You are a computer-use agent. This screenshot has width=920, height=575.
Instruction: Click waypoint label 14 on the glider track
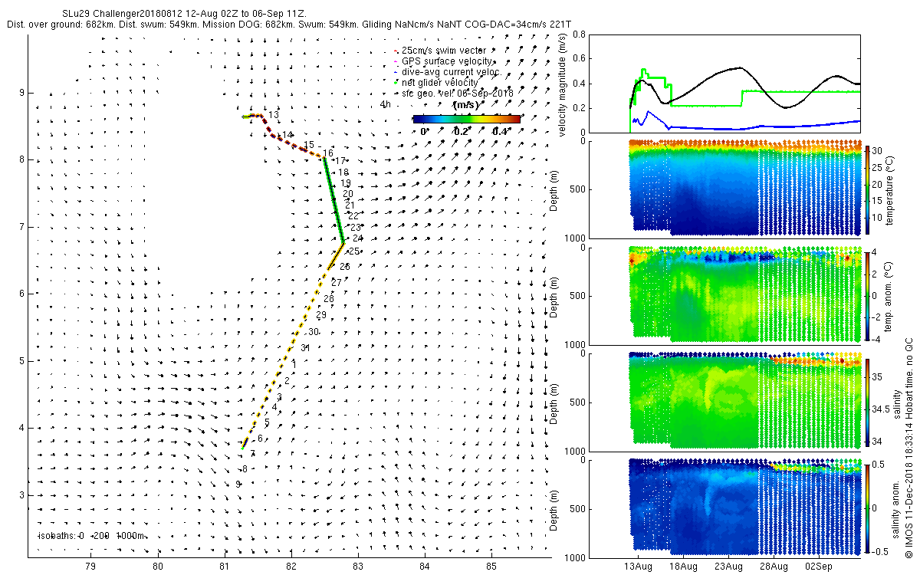click(287, 135)
